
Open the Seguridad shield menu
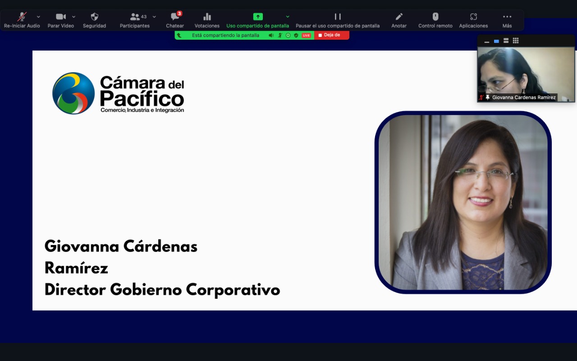point(94,20)
